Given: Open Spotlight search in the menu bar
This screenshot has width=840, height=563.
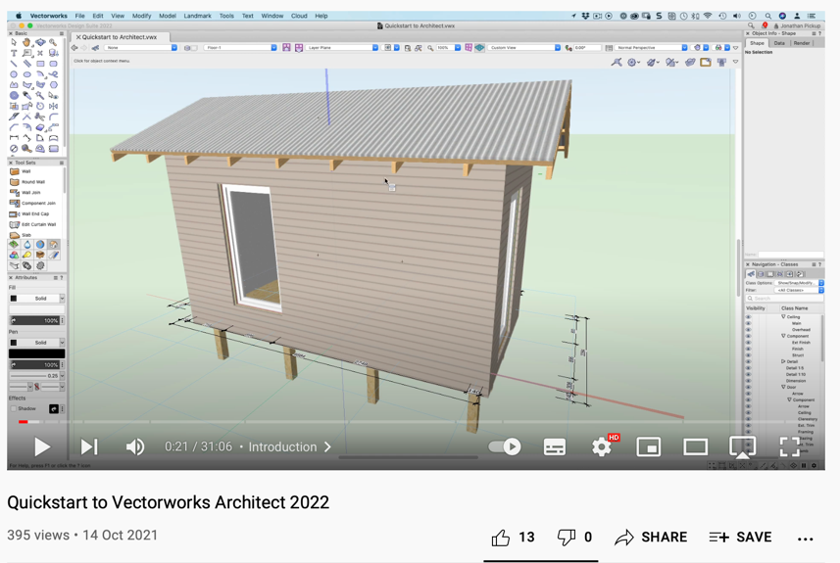Looking at the screenshot, I should tap(767, 16).
